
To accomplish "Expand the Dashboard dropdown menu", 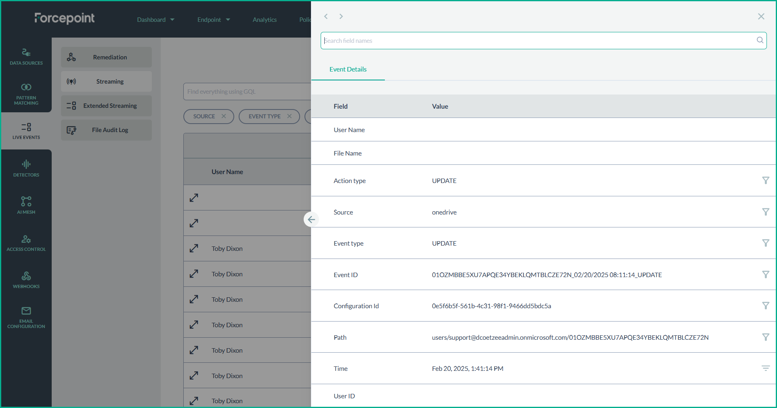I will pyautogui.click(x=155, y=20).
